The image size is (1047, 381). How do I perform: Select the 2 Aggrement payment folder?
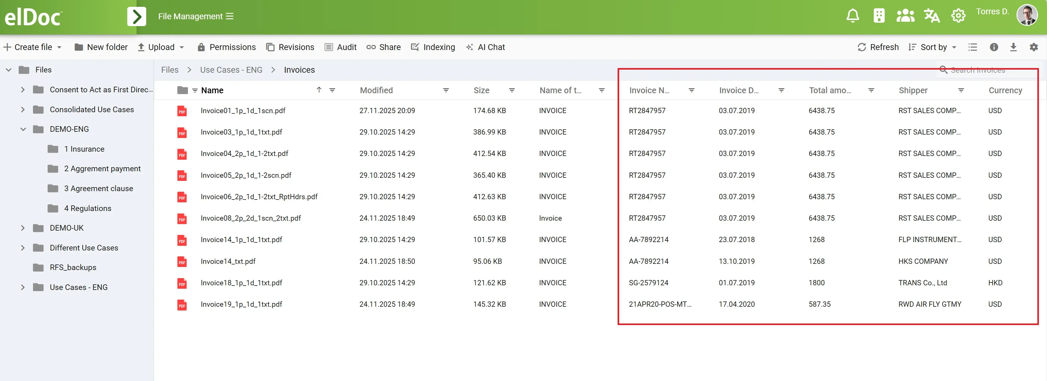coord(102,168)
